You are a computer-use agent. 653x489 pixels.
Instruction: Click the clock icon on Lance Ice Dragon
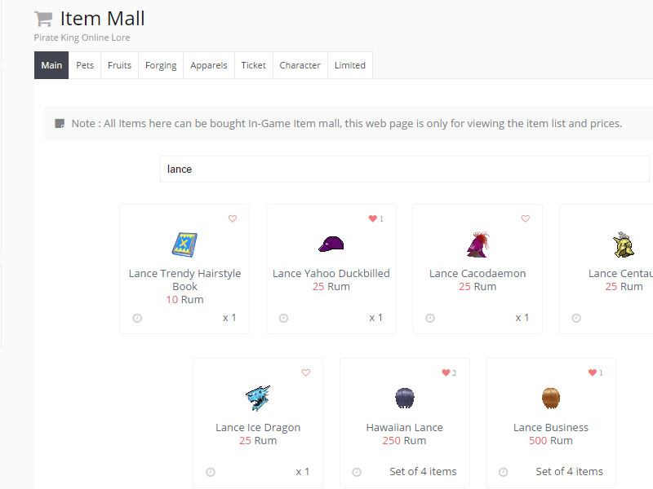(x=211, y=472)
